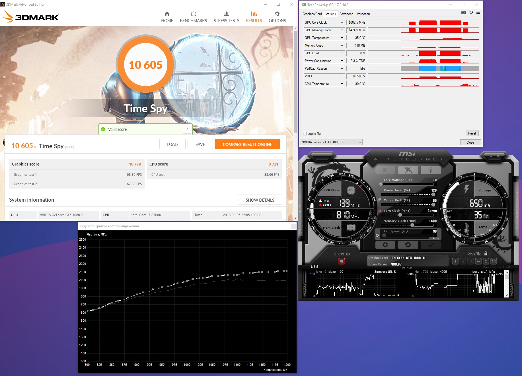Go to BENCHMARKS in 3DMark
The width and height of the screenshot is (522, 376).
[193, 17]
